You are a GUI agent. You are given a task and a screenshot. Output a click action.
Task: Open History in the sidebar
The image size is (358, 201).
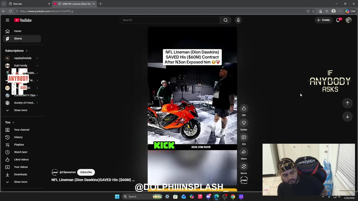(22, 137)
